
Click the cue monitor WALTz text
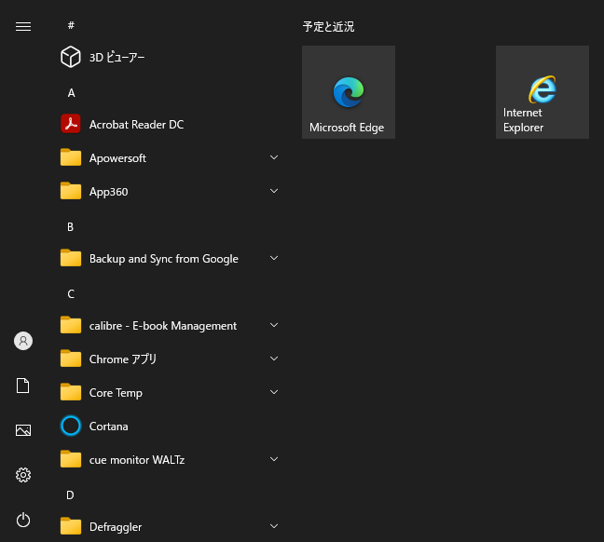tap(137, 460)
